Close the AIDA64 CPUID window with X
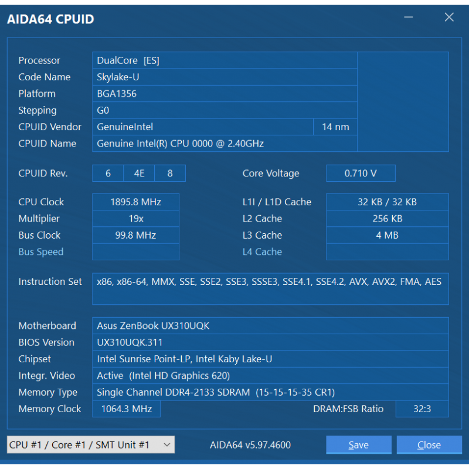The width and height of the screenshot is (469, 469). pos(449,18)
